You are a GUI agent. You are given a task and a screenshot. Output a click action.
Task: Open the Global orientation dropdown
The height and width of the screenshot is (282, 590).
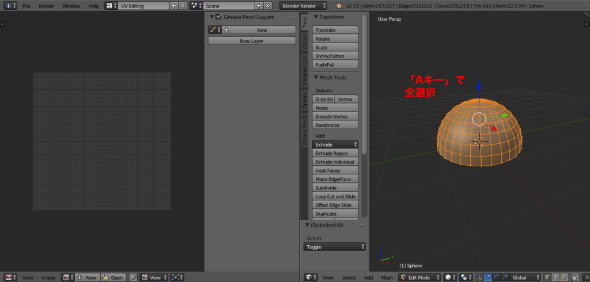pyautogui.click(x=525, y=277)
